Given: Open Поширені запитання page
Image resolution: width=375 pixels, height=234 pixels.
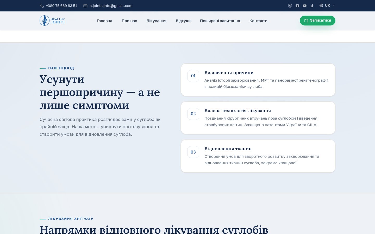Looking at the screenshot, I should tap(220, 21).
